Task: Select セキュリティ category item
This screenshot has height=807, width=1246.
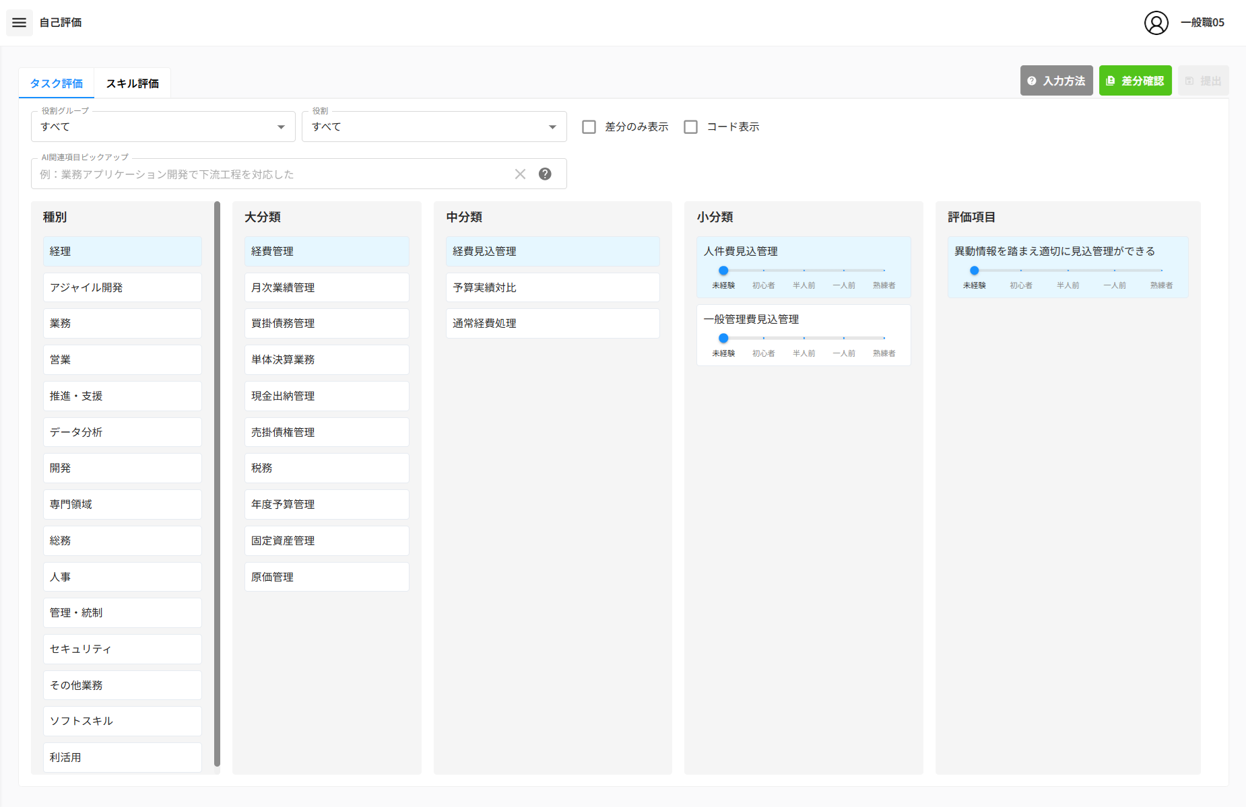Action: pos(123,649)
